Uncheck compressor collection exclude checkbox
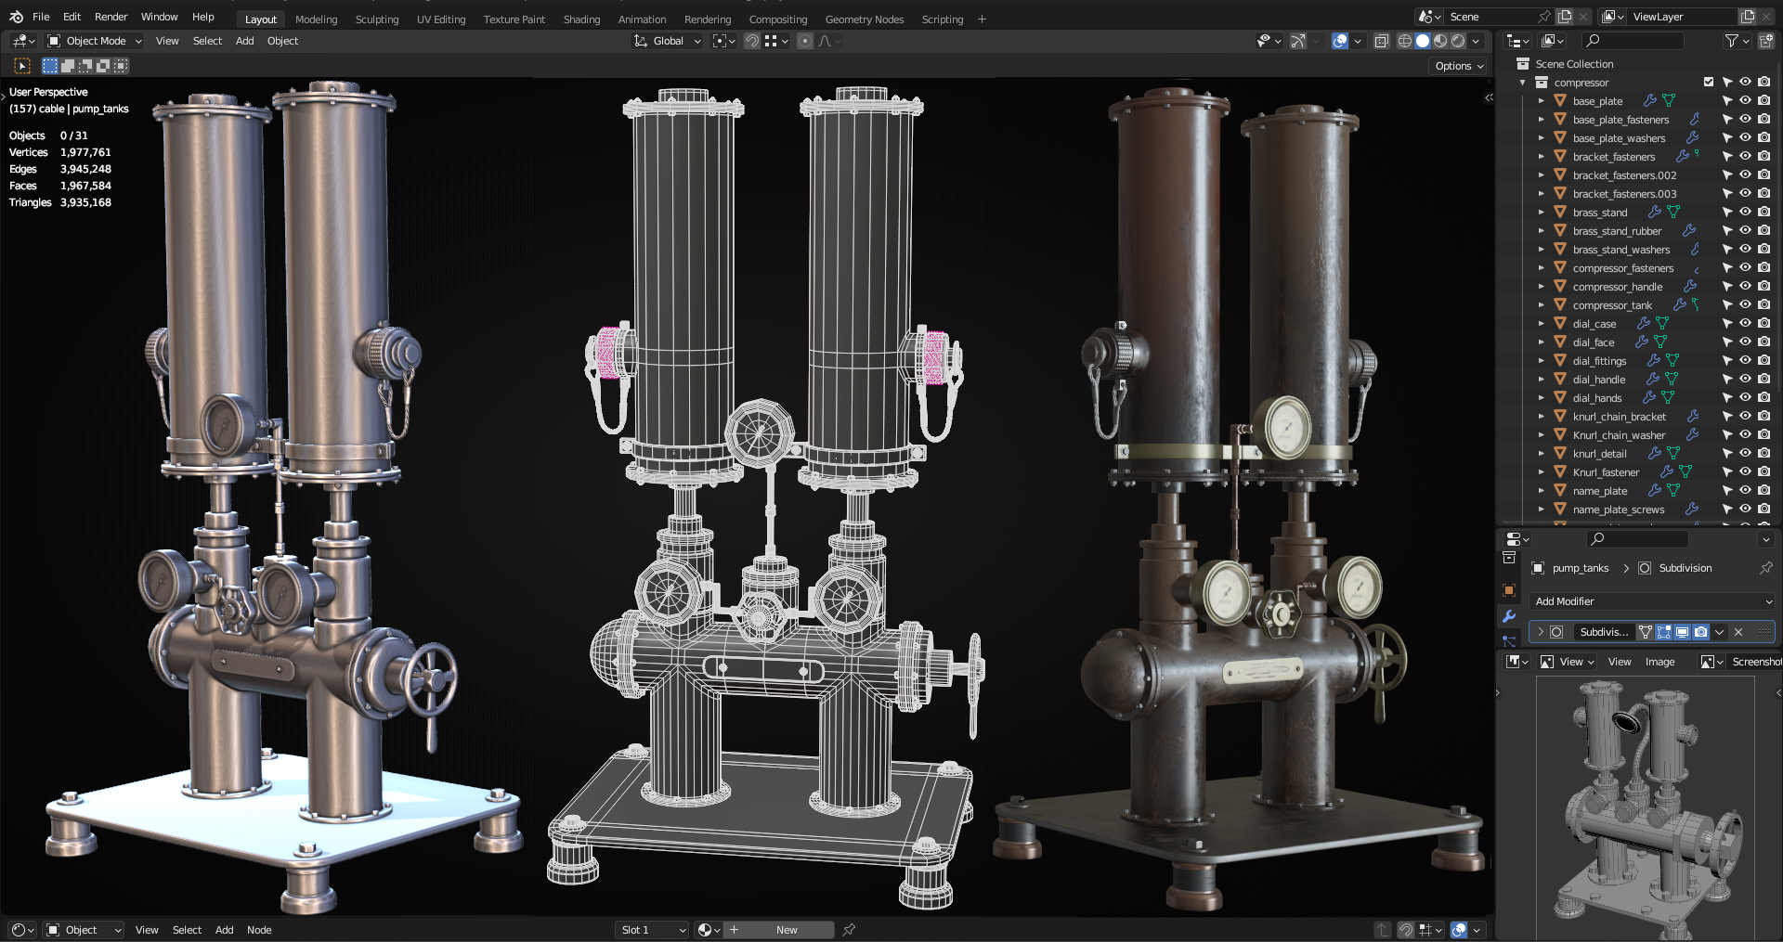Viewport: 1783px width, 942px height. pyautogui.click(x=1708, y=83)
